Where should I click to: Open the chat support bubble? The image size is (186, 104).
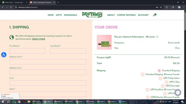[178, 93]
